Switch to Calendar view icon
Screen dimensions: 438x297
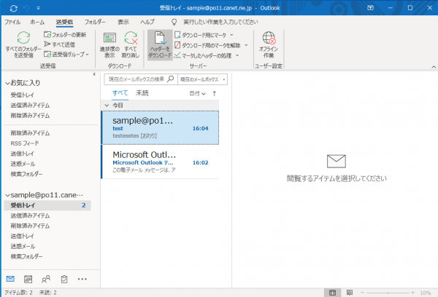click(28, 279)
